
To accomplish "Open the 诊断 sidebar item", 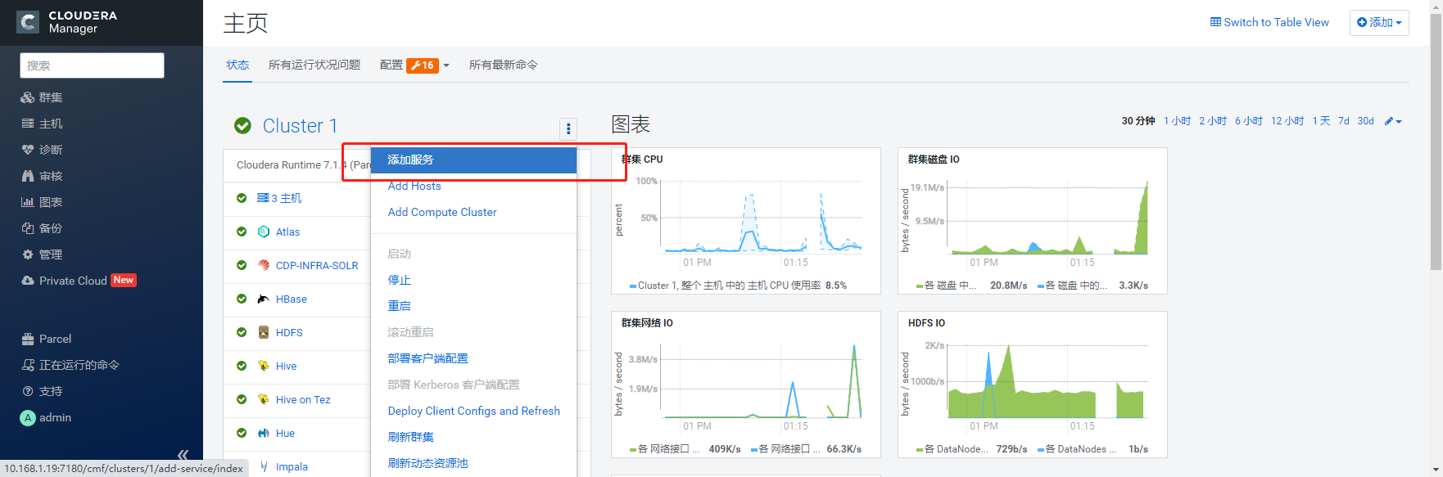I will [42, 150].
